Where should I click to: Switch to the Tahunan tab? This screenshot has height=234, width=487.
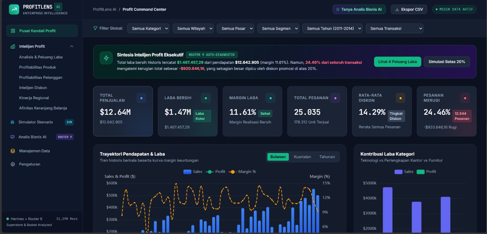coord(327,157)
